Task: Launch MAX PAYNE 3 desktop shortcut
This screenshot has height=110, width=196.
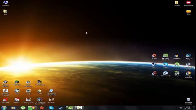Action: point(28,101)
